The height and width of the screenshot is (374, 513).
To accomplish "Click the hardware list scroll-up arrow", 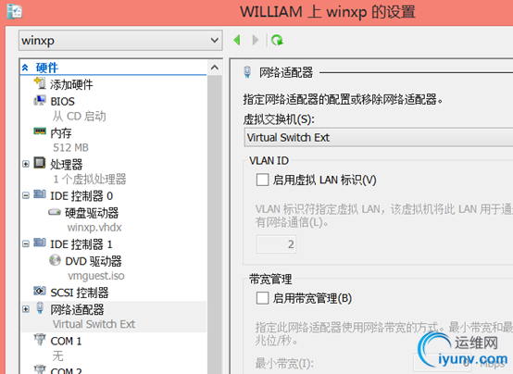I will pos(215,68).
